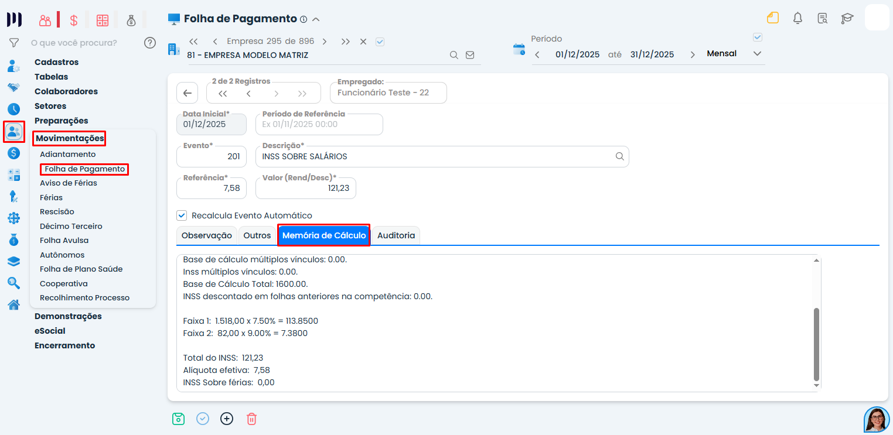The image size is (893, 435).
Task: Open Rescisão in Movimentações menu
Action: [x=57, y=212]
